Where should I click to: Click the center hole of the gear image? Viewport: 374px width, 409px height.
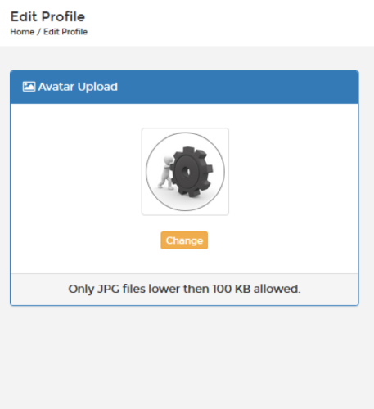pyautogui.click(x=187, y=172)
